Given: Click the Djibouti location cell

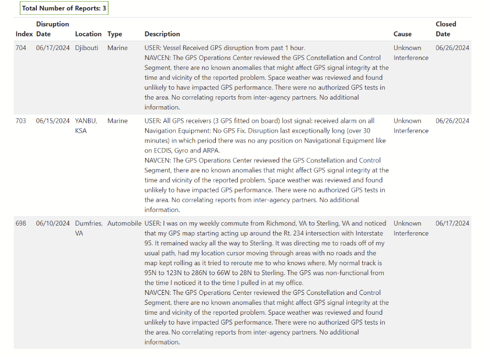Looking at the screenshot, I should pyautogui.click(x=86, y=48).
